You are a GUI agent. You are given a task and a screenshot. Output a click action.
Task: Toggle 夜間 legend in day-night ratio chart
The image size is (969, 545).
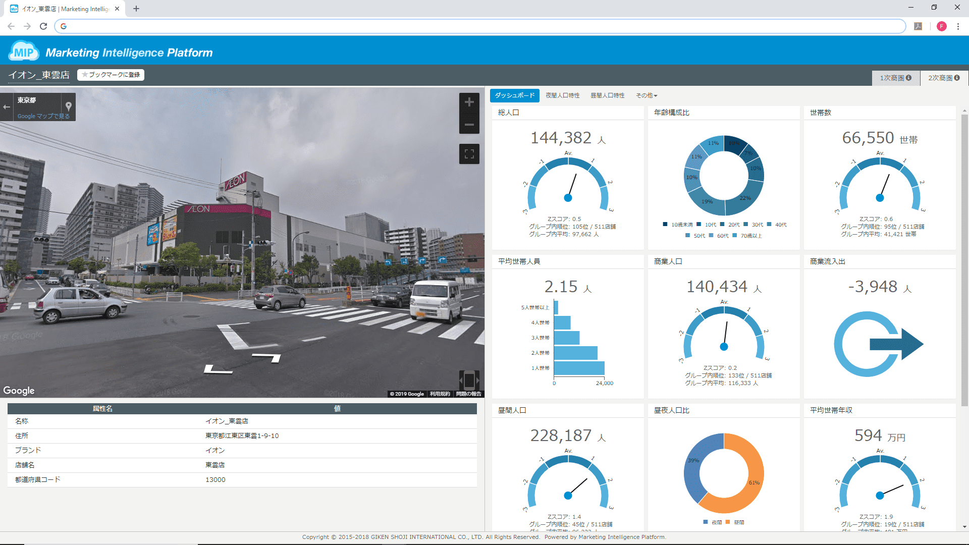click(x=713, y=522)
